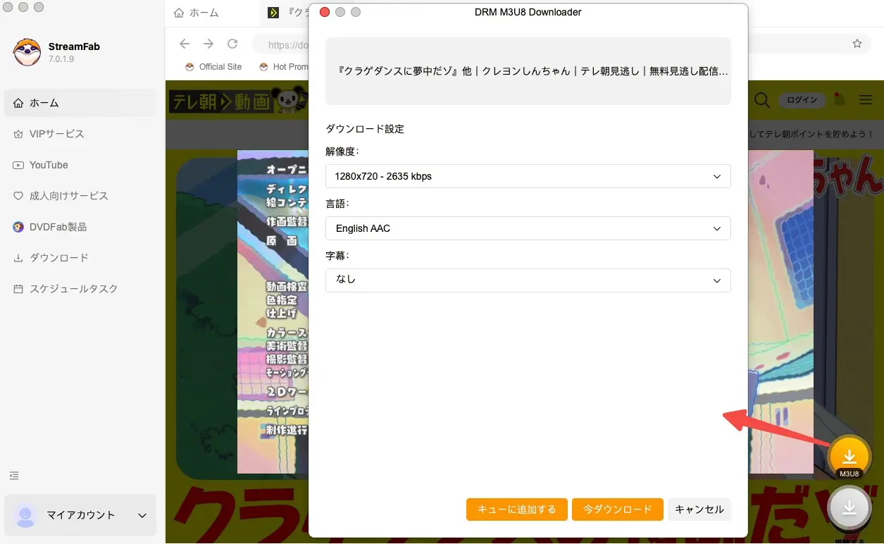884x544 pixels.
Task: Go back with the browser back arrow
Action: point(185,44)
